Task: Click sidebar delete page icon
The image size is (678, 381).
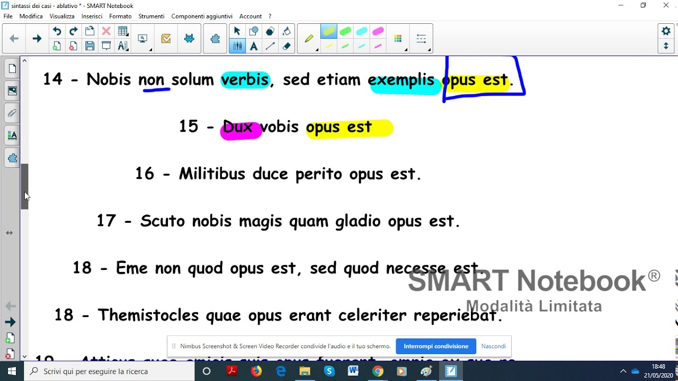Action: point(10,354)
